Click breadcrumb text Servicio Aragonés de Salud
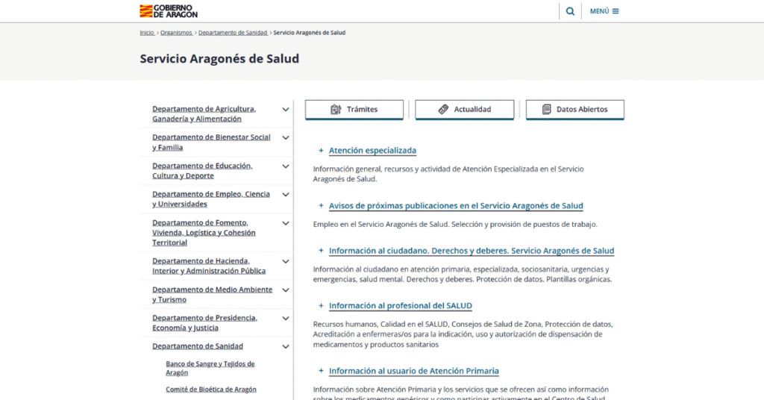 [310, 33]
